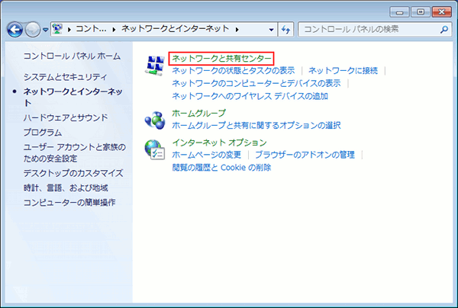Click the magnifier icon in search box

pyautogui.click(x=444, y=30)
